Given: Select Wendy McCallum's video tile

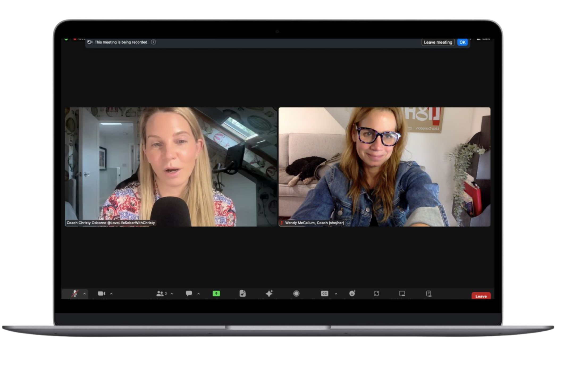Looking at the screenshot, I should [384, 167].
